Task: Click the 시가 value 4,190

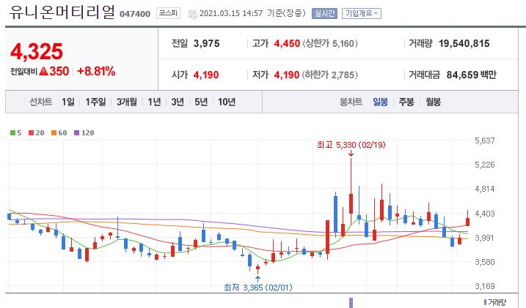Action: click(x=206, y=75)
